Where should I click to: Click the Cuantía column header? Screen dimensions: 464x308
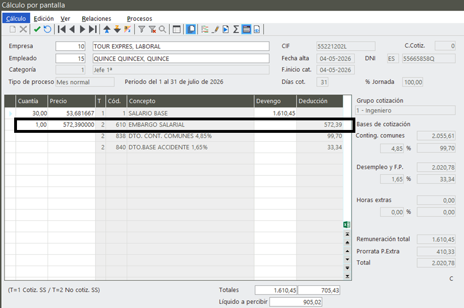coord(31,101)
